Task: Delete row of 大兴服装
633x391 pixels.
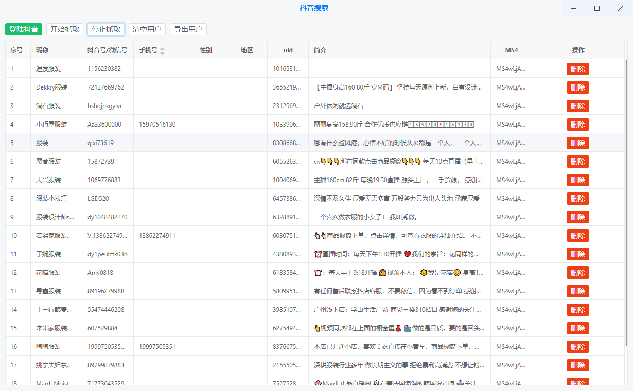Action: [x=578, y=180]
